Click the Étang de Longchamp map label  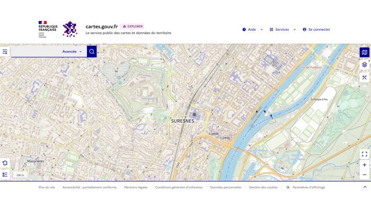click(x=297, y=157)
